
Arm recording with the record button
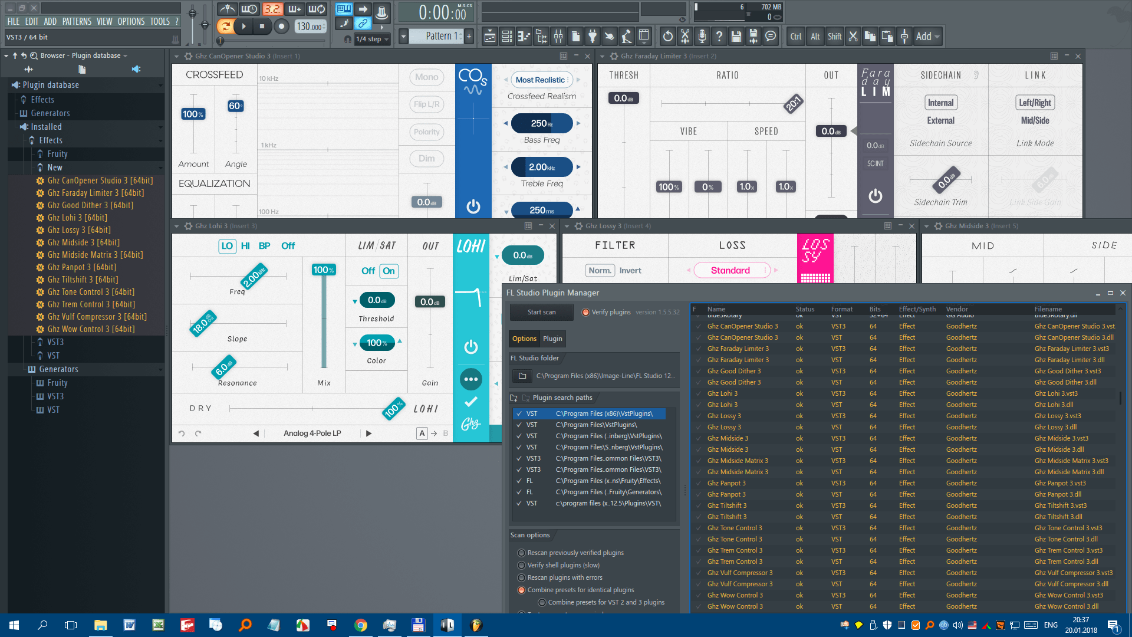click(x=282, y=27)
